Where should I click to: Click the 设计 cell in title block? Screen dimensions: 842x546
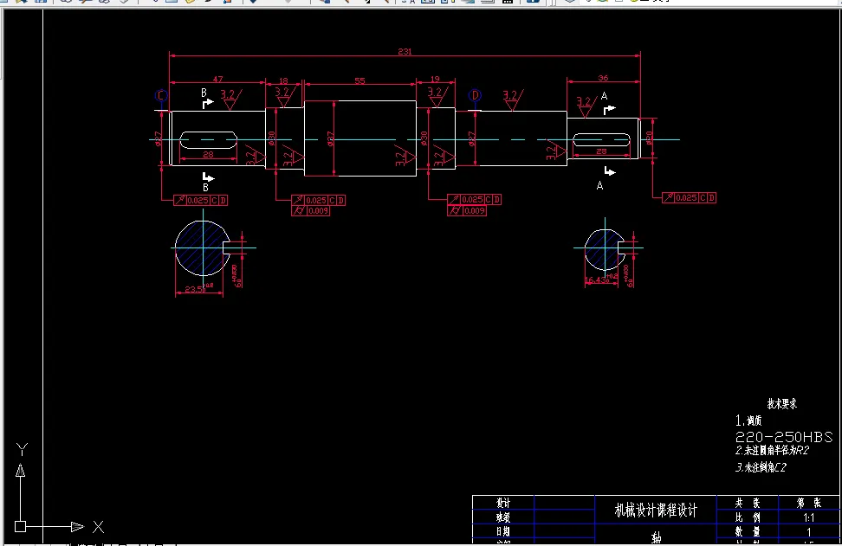pyautogui.click(x=503, y=503)
